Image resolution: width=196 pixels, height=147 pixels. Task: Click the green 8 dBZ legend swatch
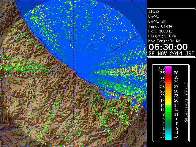pos(168,114)
